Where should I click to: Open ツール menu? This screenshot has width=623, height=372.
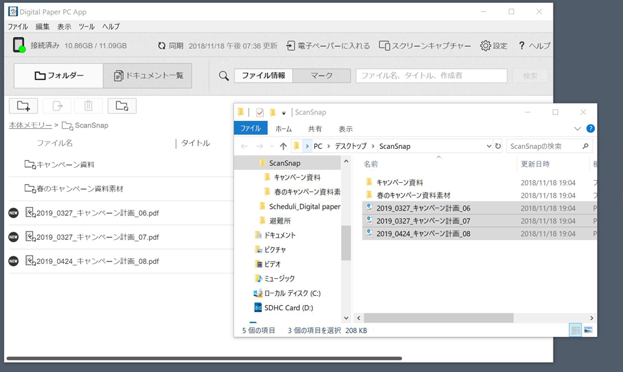click(x=86, y=27)
